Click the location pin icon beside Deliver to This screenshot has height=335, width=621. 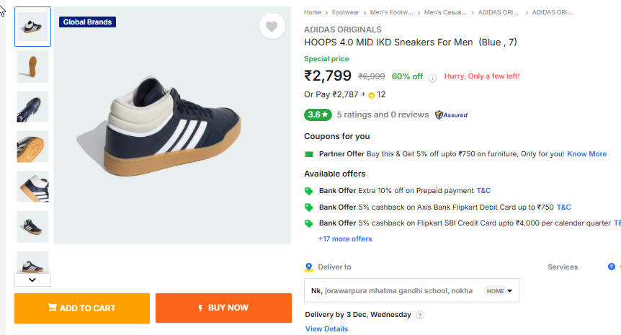(309, 267)
